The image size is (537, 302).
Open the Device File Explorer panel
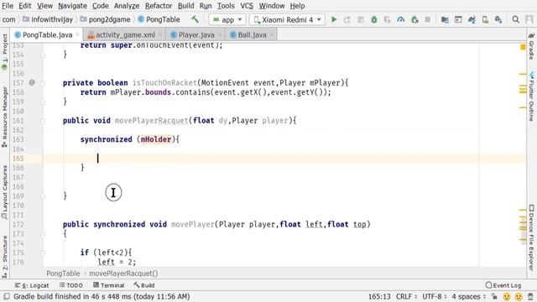click(x=531, y=238)
